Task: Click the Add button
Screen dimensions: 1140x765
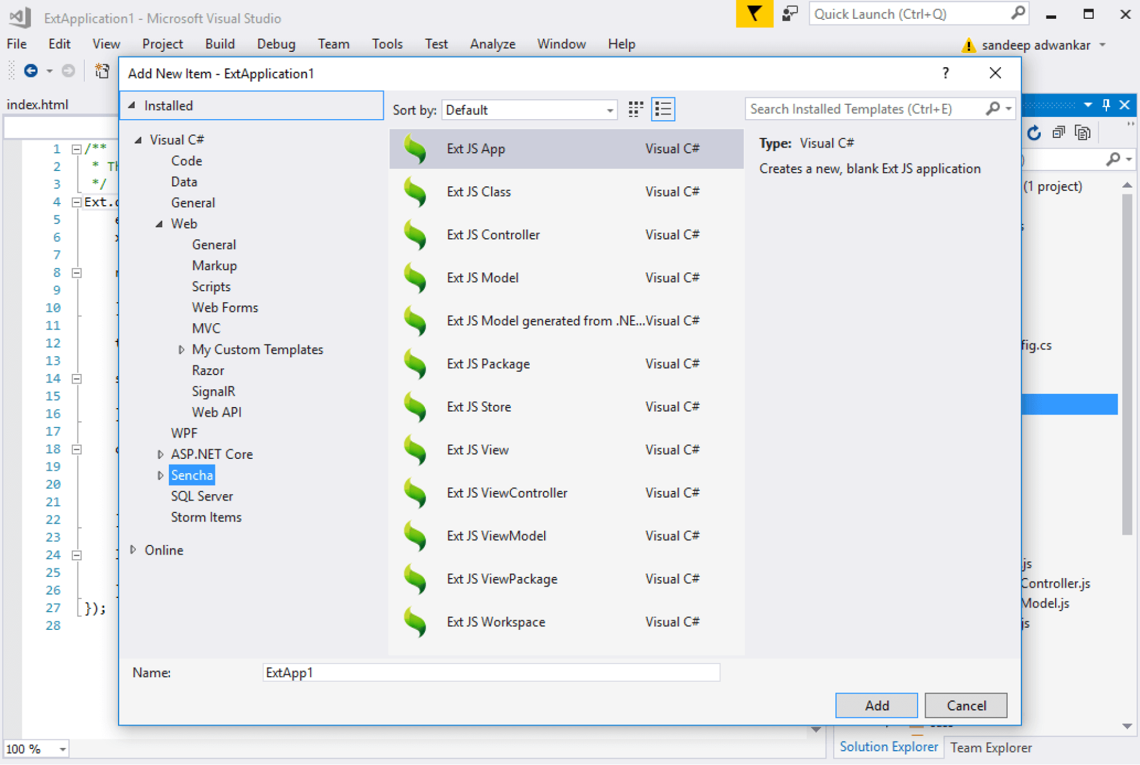Action: pyautogui.click(x=877, y=706)
